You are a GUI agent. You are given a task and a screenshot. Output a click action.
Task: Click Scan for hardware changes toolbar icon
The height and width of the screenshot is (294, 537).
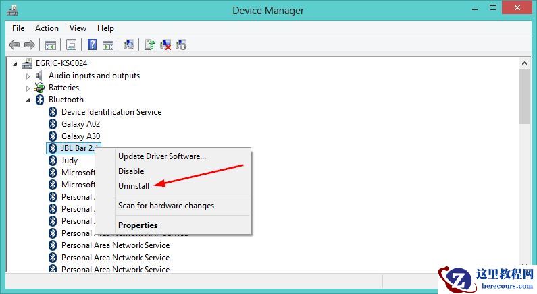click(x=129, y=45)
